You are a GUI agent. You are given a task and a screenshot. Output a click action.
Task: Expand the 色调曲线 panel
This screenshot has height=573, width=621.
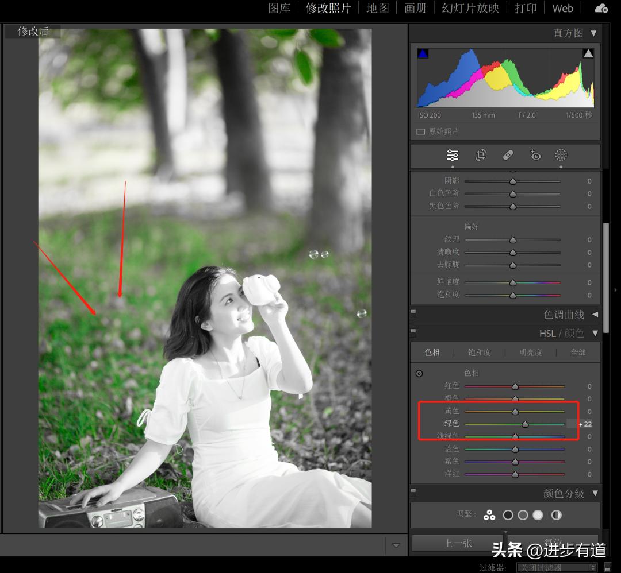595,313
